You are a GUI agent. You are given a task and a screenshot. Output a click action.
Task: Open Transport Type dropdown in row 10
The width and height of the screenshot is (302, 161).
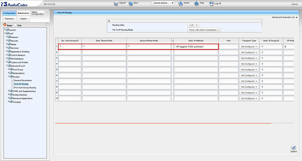(249, 99)
